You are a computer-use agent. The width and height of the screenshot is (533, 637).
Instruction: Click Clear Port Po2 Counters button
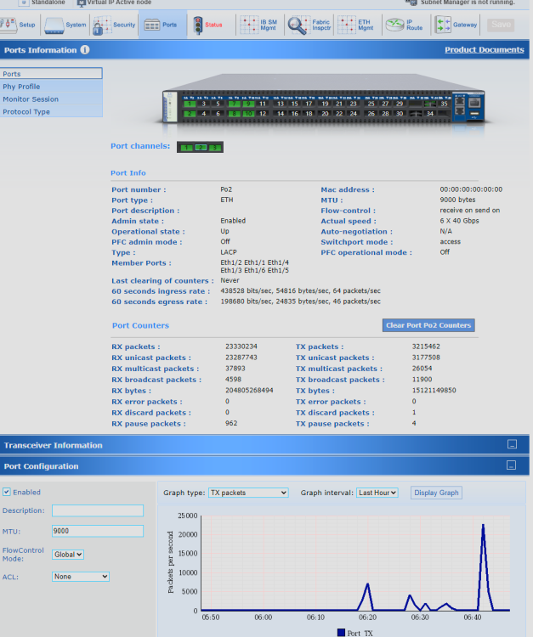[x=428, y=325]
